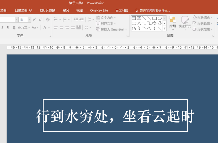This screenshot has width=218, height=143.
Task: Open 文字方向 text direction menu
Action: pyautogui.click(x=106, y=17)
